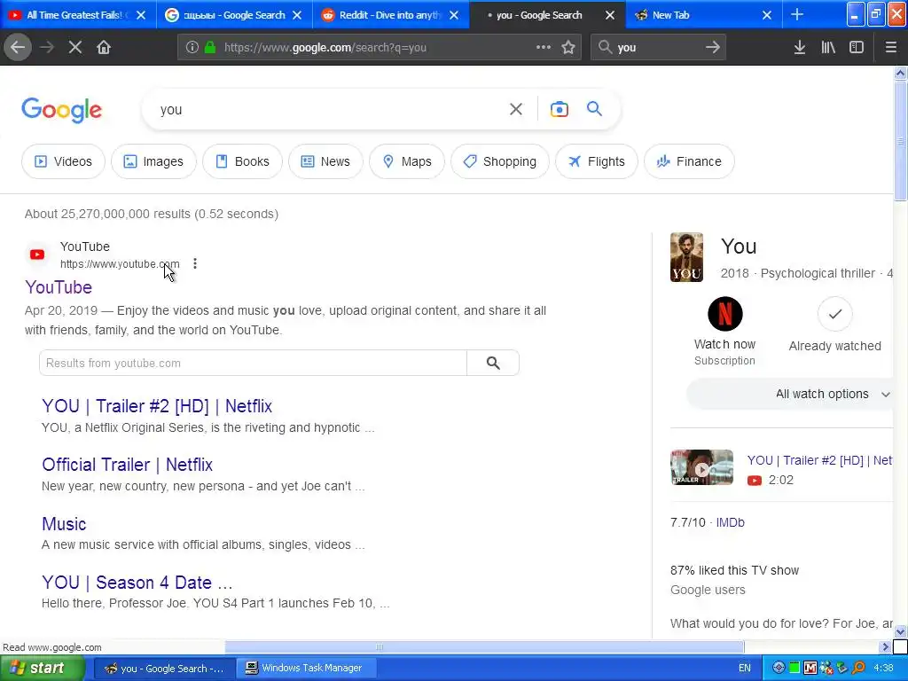The height and width of the screenshot is (681, 908).
Task: Stop loading the page with X button
Action: coord(75,48)
